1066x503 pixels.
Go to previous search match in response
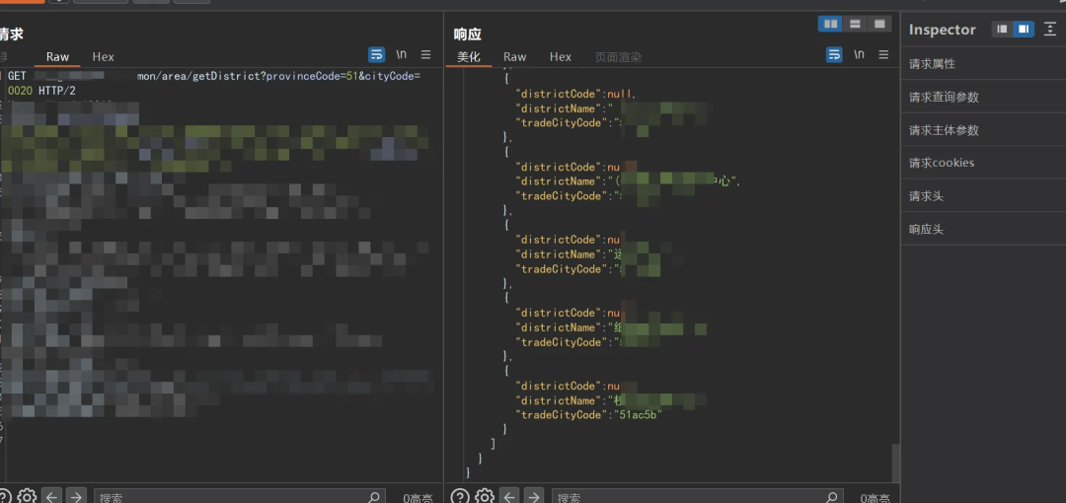[x=509, y=497]
